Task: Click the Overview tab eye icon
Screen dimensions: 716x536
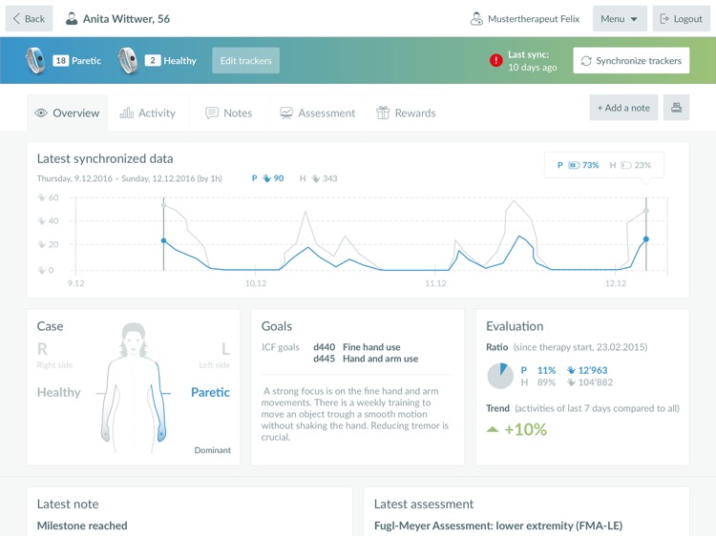Action: coord(41,113)
